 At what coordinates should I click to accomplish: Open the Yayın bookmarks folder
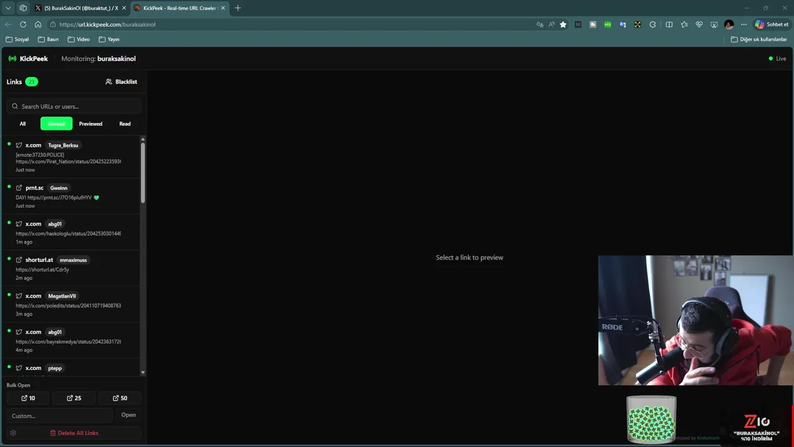click(109, 39)
